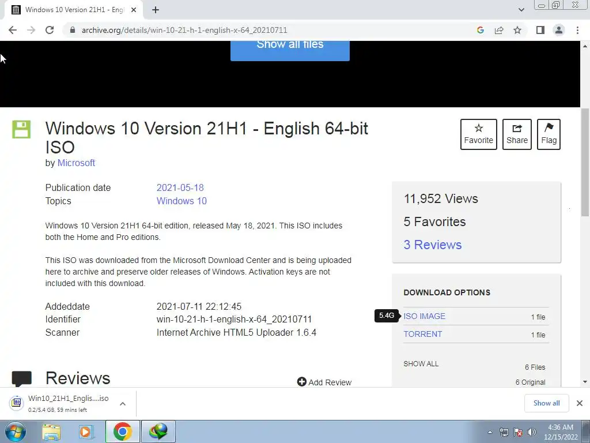590x443 pixels.
Task: Open the 3 Reviews link
Action: [x=433, y=245]
